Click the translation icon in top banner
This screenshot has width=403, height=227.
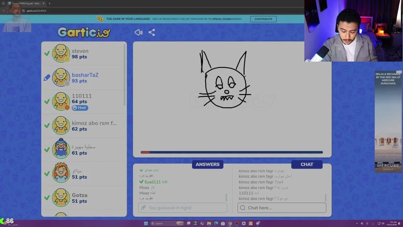click(x=100, y=19)
